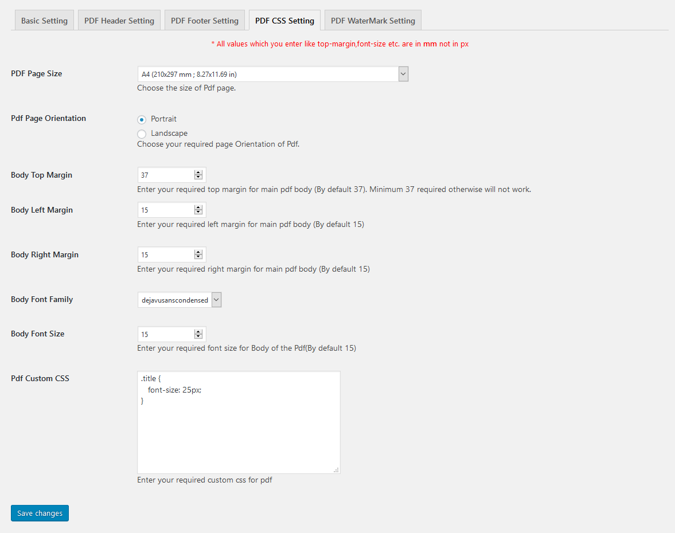Open the PDF Header Setting tab

pyautogui.click(x=119, y=21)
